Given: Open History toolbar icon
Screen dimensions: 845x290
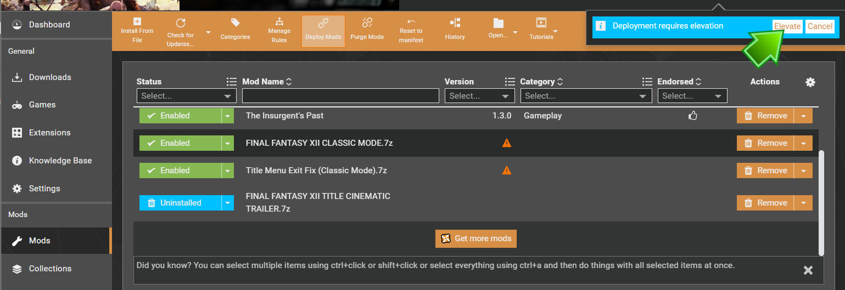Looking at the screenshot, I should [x=455, y=22].
